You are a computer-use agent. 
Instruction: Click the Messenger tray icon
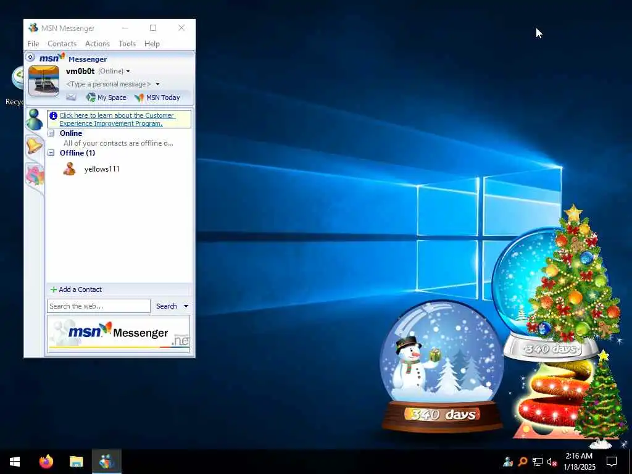click(508, 462)
